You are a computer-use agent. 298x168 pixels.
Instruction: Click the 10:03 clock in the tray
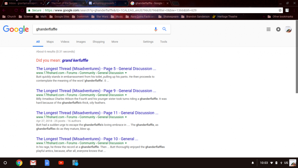[264, 163]
